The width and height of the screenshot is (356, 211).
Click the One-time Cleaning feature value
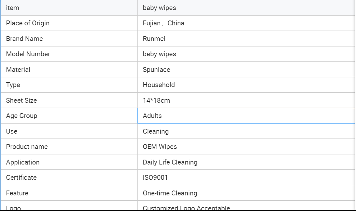click(170, 193)
